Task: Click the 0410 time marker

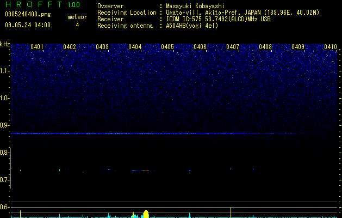Action: 331,47
